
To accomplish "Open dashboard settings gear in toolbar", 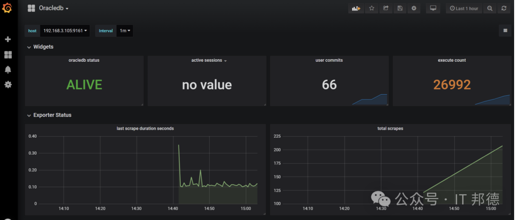I will pyautogui.click(x=414, y=8).
